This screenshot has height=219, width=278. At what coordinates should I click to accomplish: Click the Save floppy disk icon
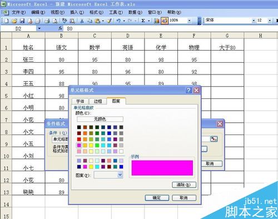[x=22, y=21]
